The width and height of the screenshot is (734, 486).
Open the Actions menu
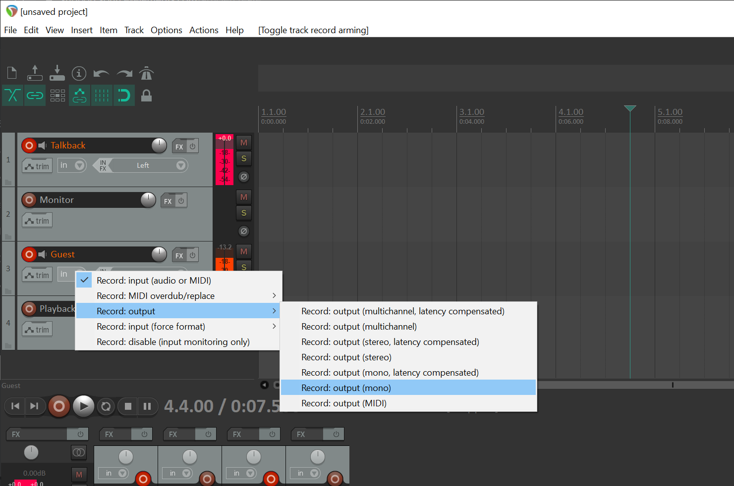[204, 30]
